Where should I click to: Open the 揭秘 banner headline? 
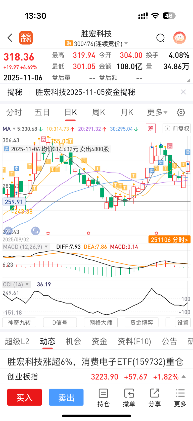pos(85,92)
